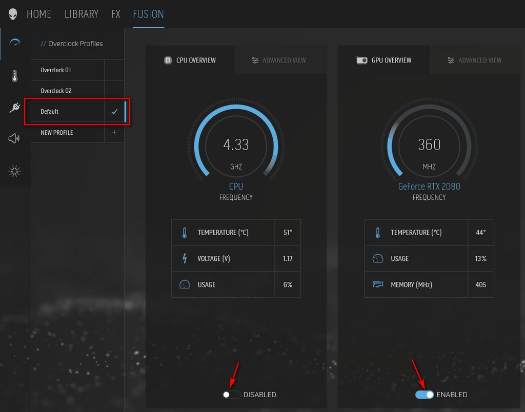Open the GPU ADVANCED VIEW tab
525x412 pixels.
click(475, 60)
